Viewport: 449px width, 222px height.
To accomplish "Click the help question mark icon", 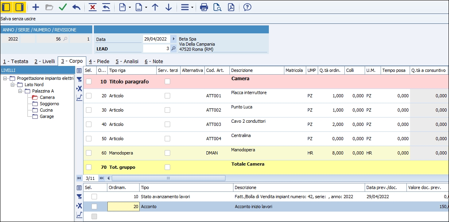I will tap(247, 7).
